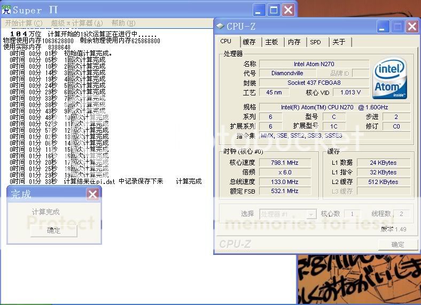Maximize the Super PI window
The image size is (421, 305).
click(x=274, y=10)
